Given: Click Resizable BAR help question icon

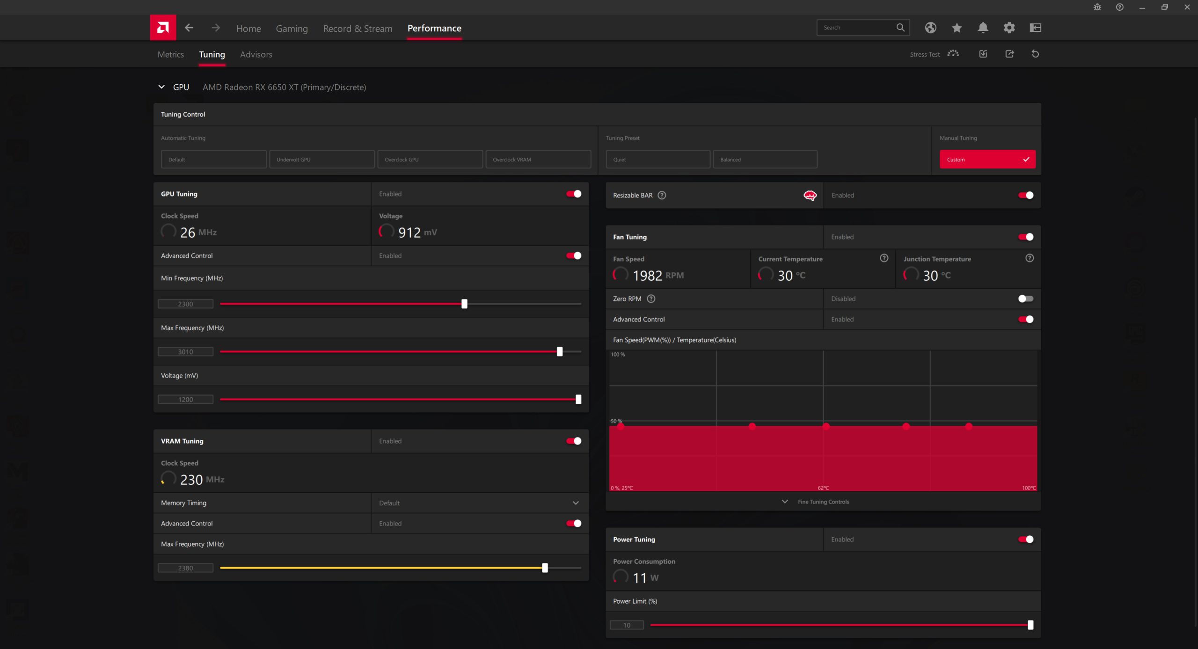Looking at the screenshot, I should click(662, 195).
